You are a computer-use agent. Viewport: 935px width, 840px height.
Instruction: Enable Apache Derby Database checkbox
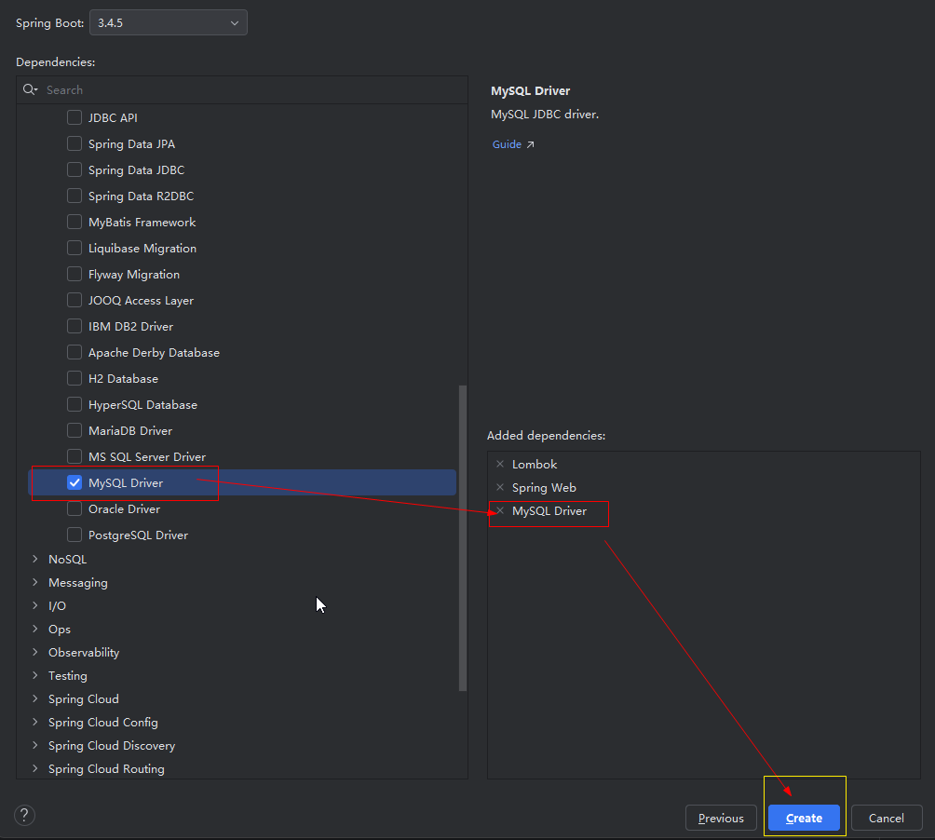tap(75, 352)
